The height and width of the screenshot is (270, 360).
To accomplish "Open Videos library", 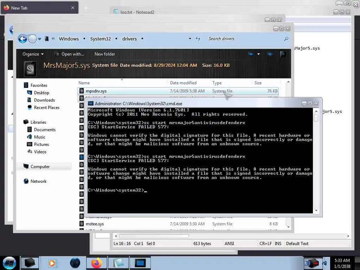I will (x=40, y=152).
